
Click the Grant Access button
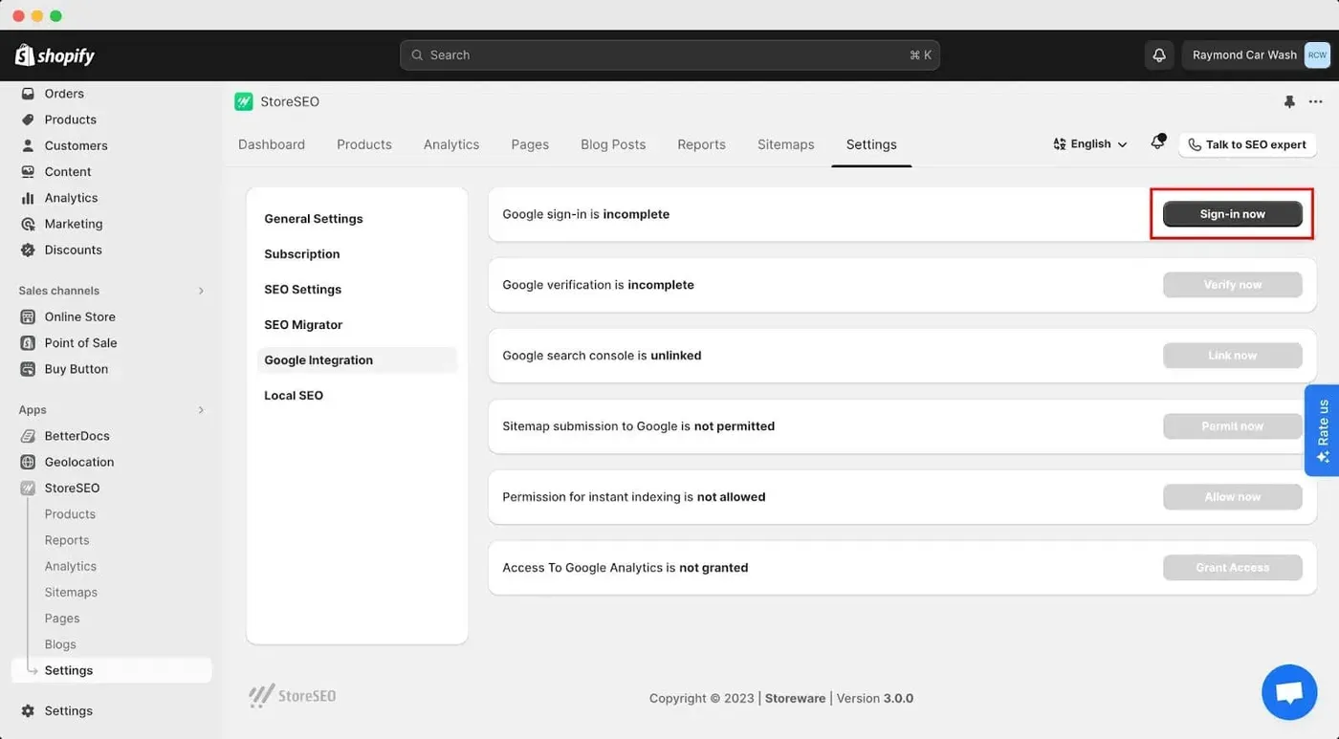coord(1233,568)
